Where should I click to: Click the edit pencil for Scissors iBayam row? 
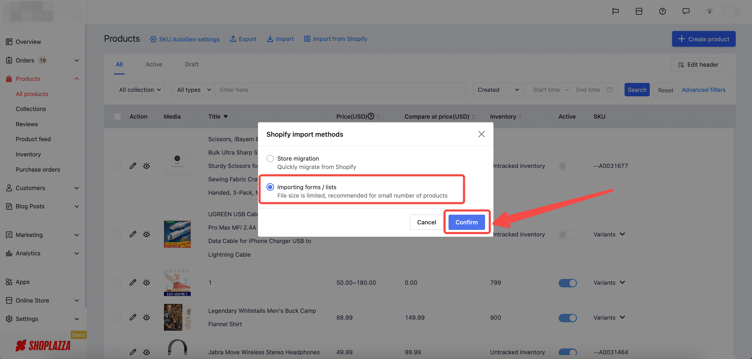point(133,166)
